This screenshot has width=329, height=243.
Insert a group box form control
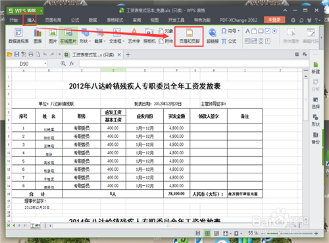[254, 31]
